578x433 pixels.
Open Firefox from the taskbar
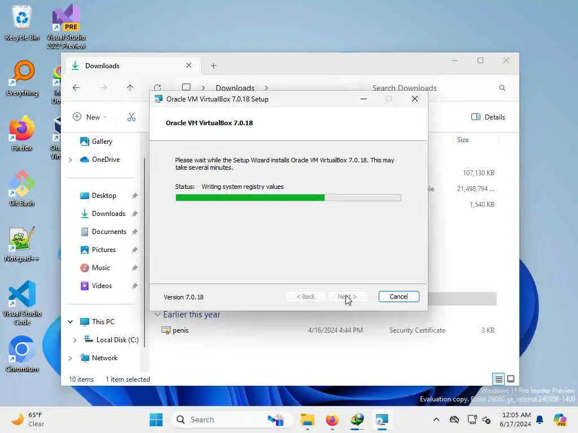(332, 419)
